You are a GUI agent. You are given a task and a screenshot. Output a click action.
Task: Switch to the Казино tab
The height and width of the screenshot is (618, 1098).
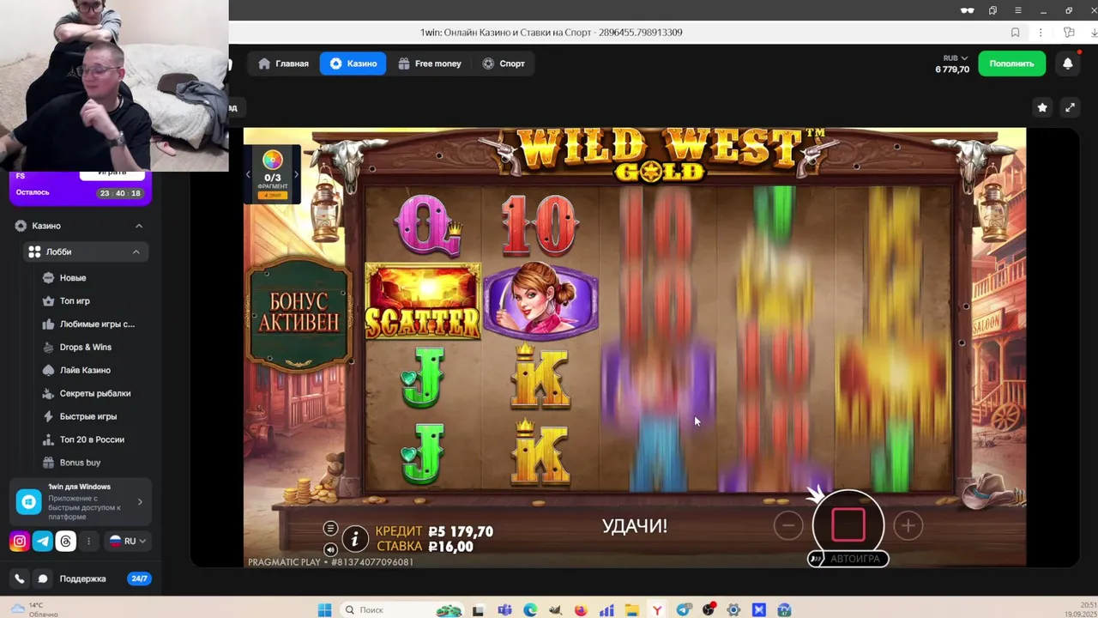point(353,64)
